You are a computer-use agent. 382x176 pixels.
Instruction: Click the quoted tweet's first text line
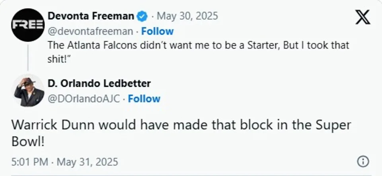[x=198, y=45]
